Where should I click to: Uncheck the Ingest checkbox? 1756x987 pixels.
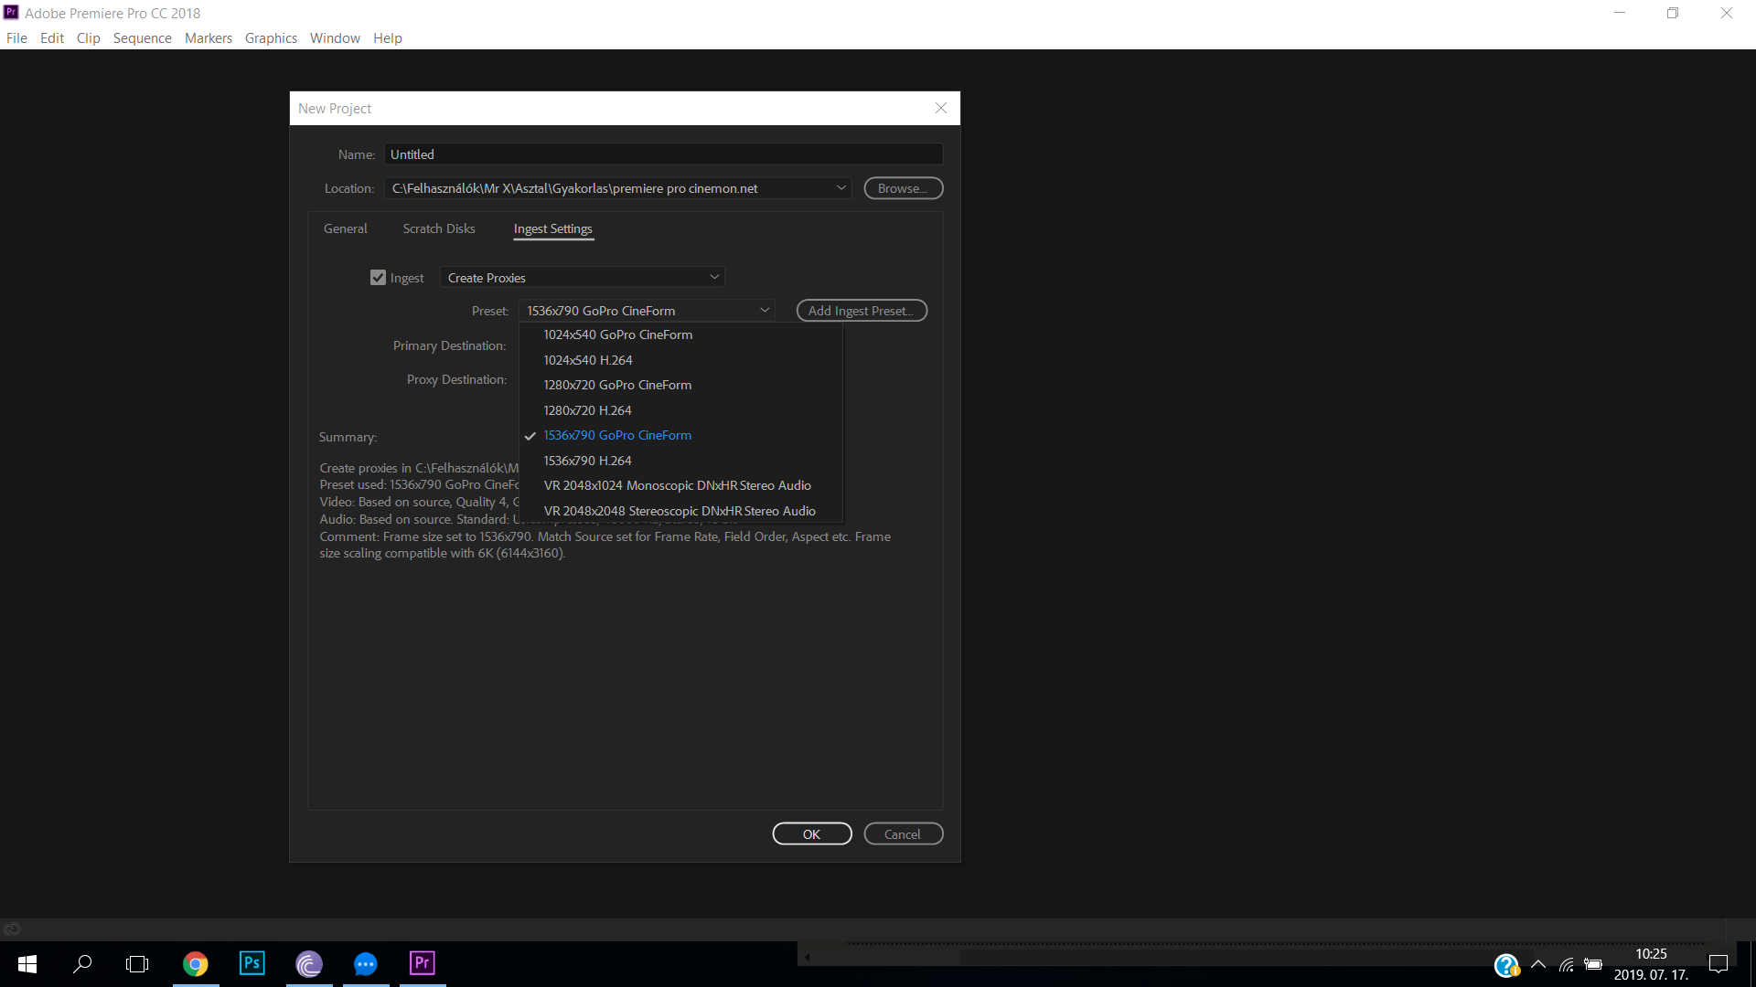[378, 278]
